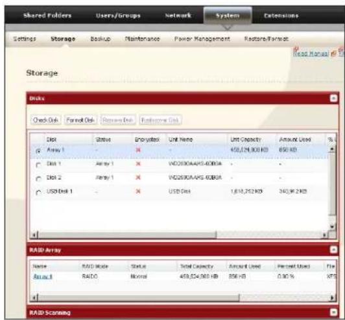
Task: Click the RAID Array table scroll-left arrow
Action: click(x=34, y=297)
